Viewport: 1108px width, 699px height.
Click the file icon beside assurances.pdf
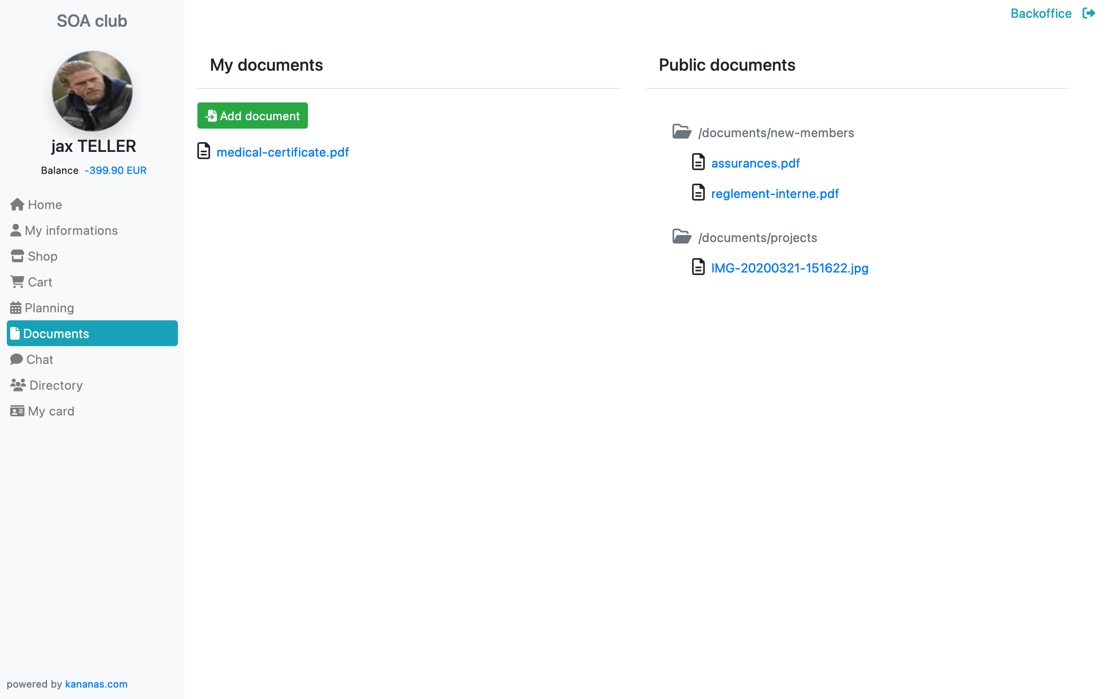[698, 162]
